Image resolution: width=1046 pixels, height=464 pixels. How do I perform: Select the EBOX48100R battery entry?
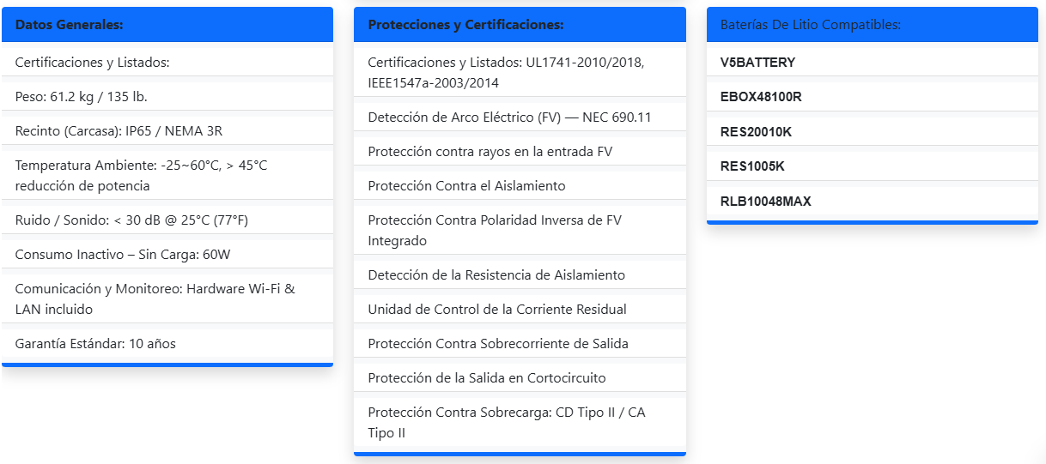pos(761,97)
